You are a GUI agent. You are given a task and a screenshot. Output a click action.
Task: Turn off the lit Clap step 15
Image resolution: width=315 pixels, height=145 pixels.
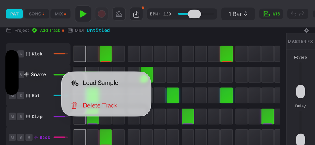coord(268,116)
